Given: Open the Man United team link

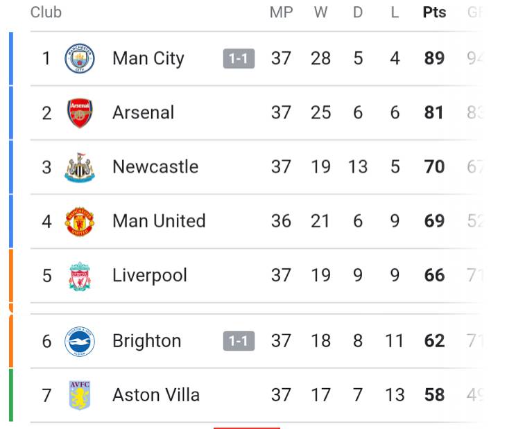Looking at the screenshot, I should [x=159, y=221].
